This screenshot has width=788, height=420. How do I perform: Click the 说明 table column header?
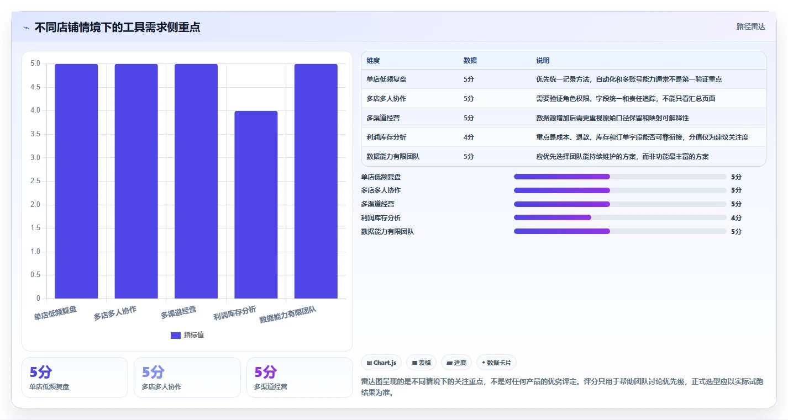coord(543,61)
